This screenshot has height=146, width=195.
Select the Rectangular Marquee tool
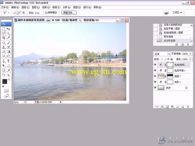(x=3, y=29)
